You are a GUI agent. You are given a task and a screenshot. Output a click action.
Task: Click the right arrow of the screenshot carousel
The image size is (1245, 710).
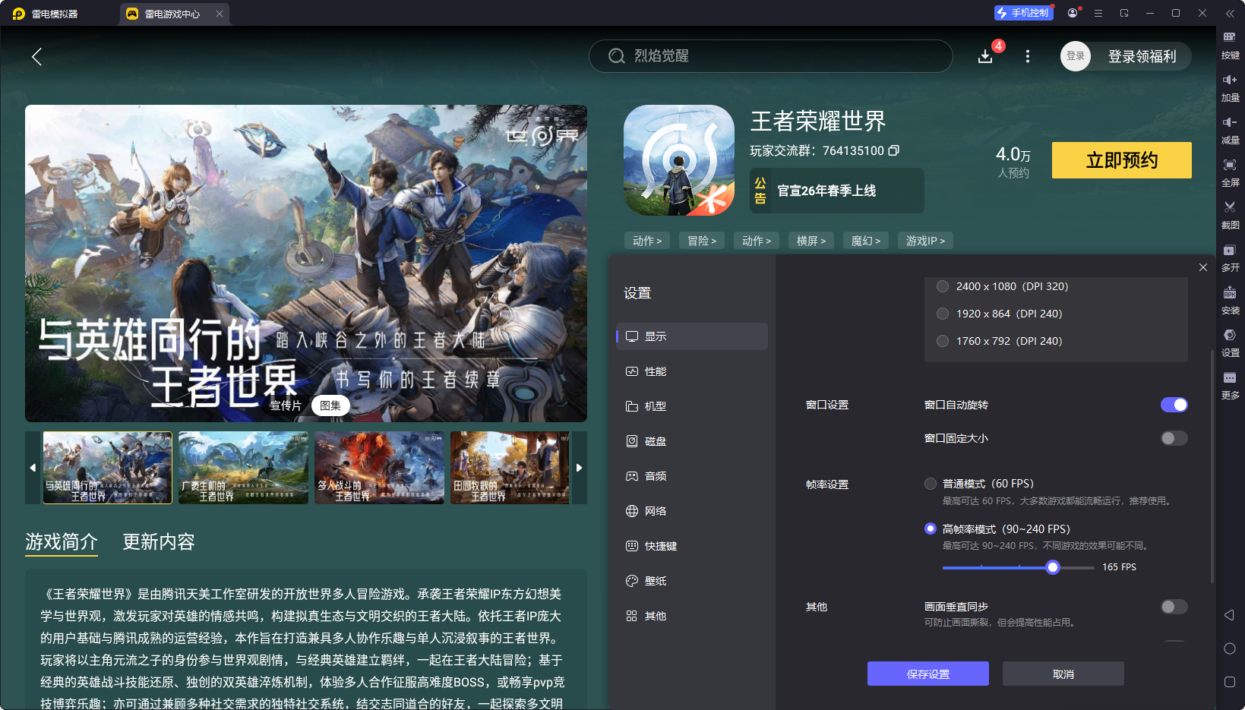580,468
